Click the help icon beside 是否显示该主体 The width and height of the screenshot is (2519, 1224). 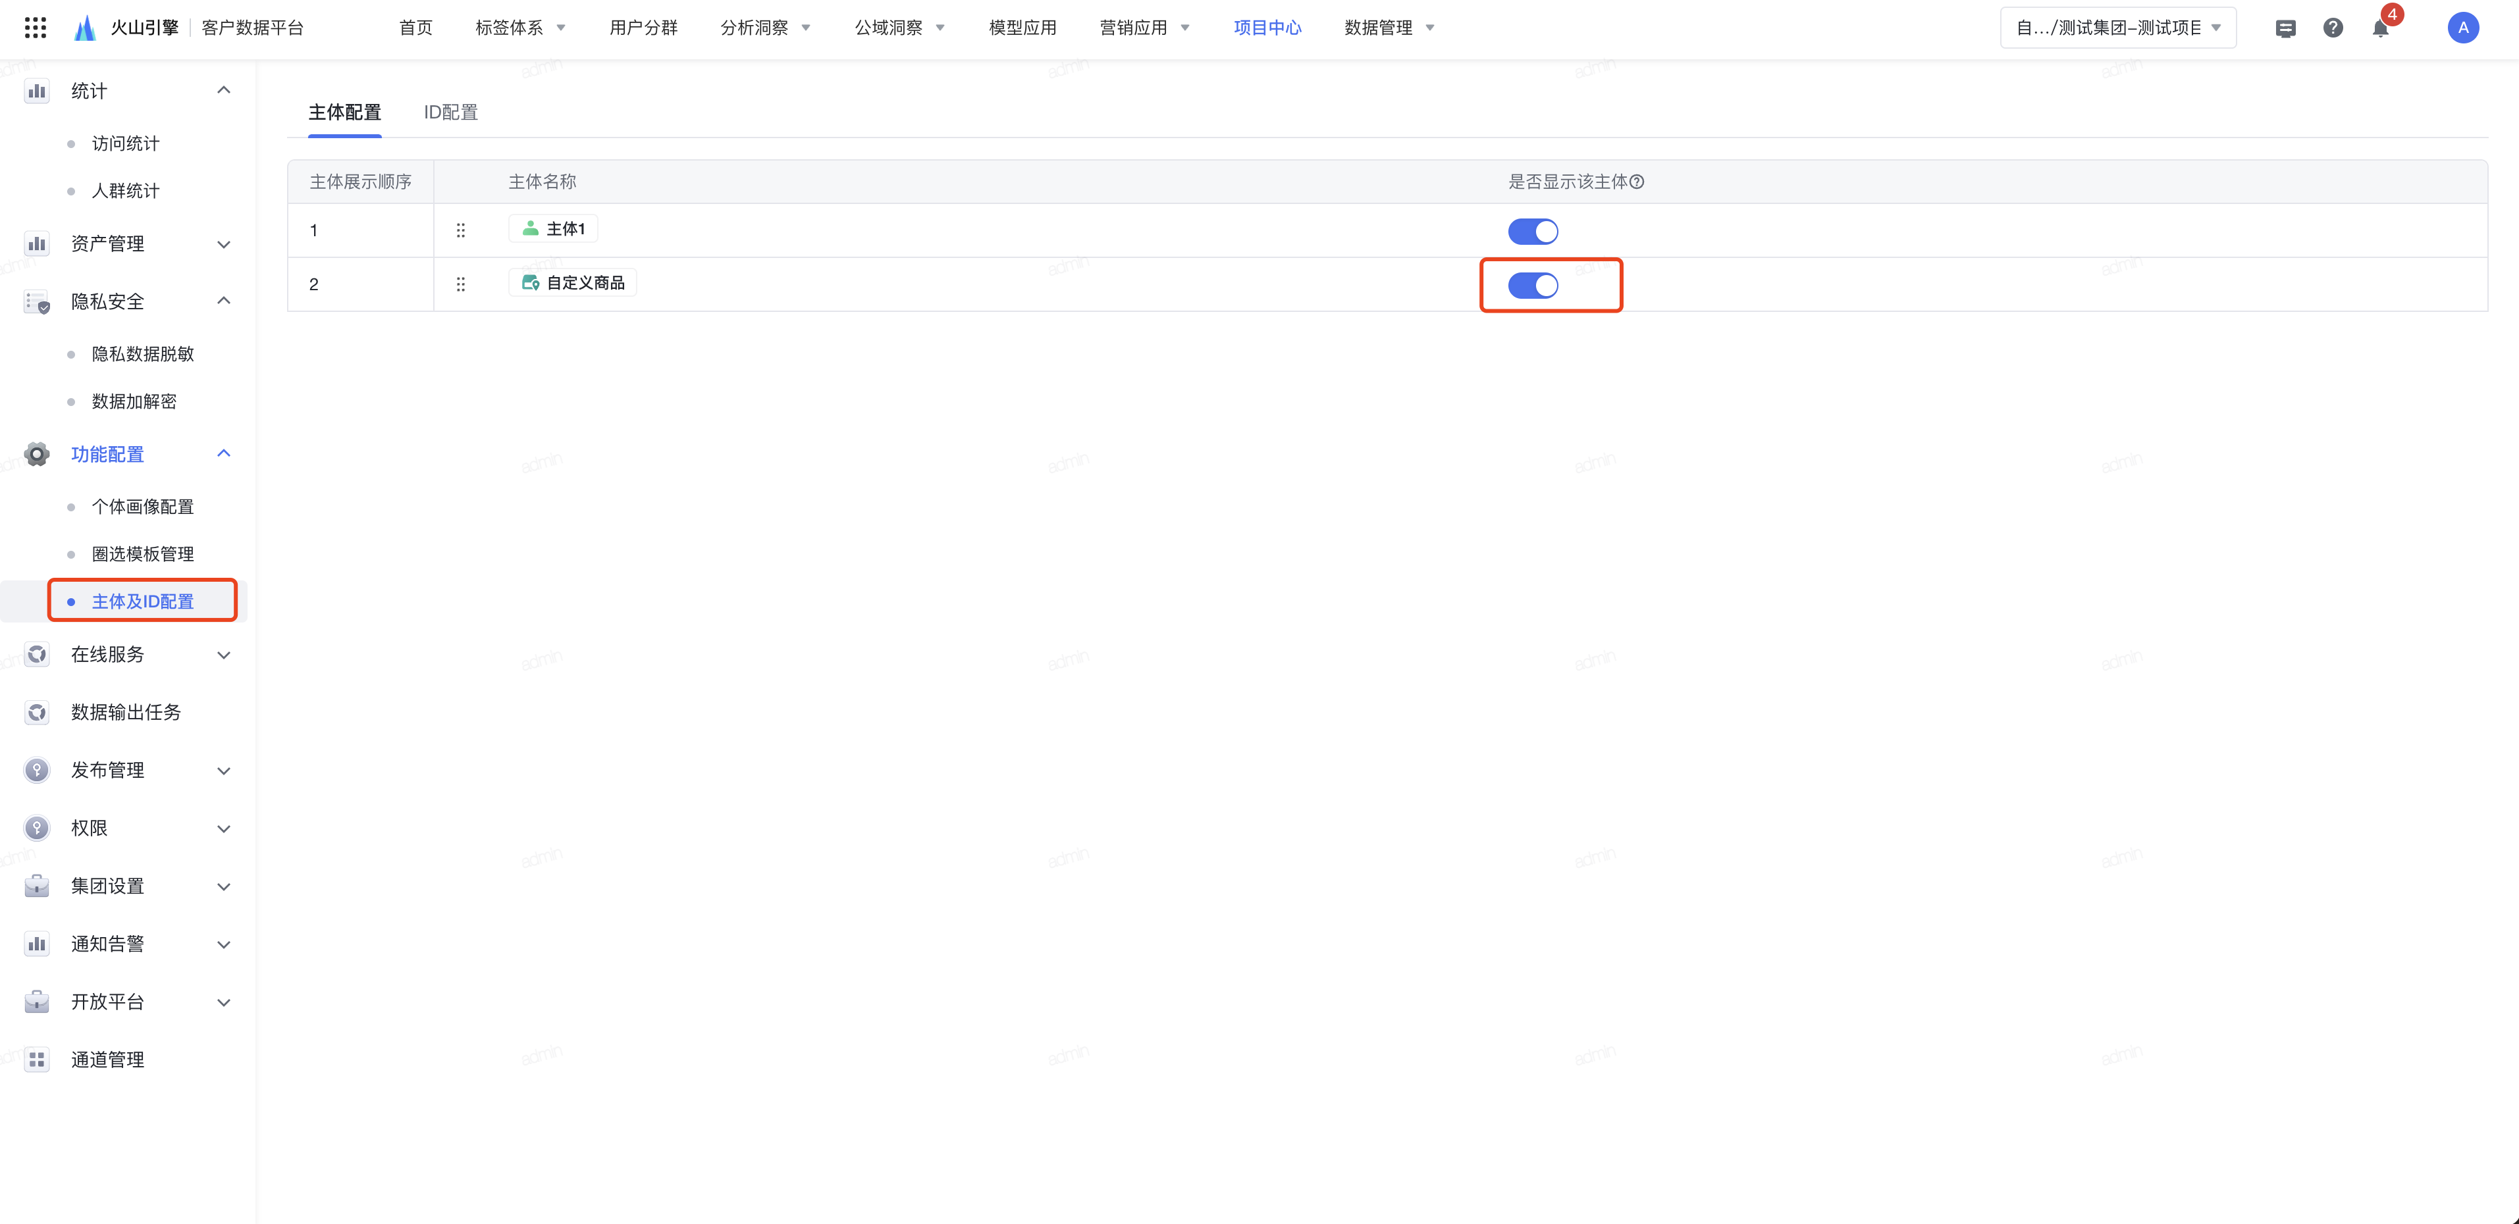click(x=1637, y=182)
